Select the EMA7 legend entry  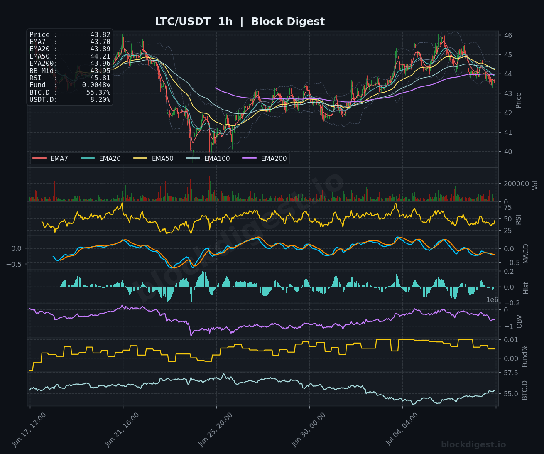[x=50, y=159]
